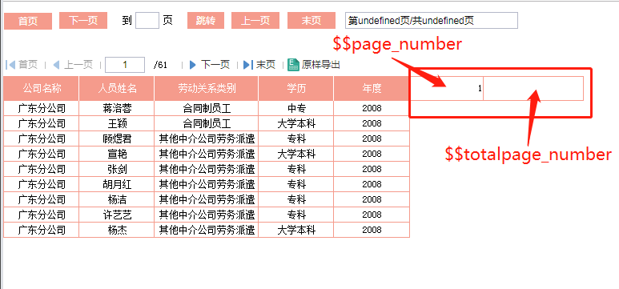
Task: Click the toolbar next-page triangle icon
Action: 193,65
